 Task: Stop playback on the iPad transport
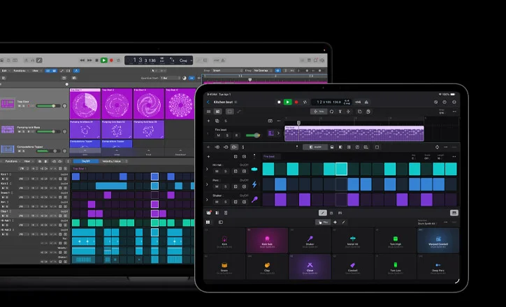tap(279, 102)
